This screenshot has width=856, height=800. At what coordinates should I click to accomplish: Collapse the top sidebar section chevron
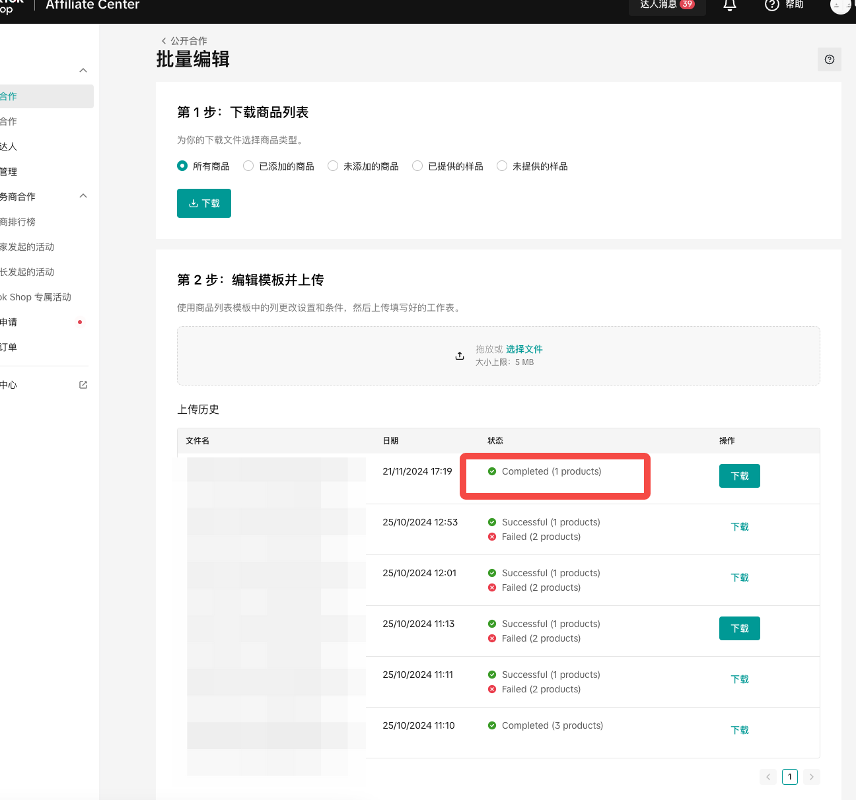[x=83, y=71]
